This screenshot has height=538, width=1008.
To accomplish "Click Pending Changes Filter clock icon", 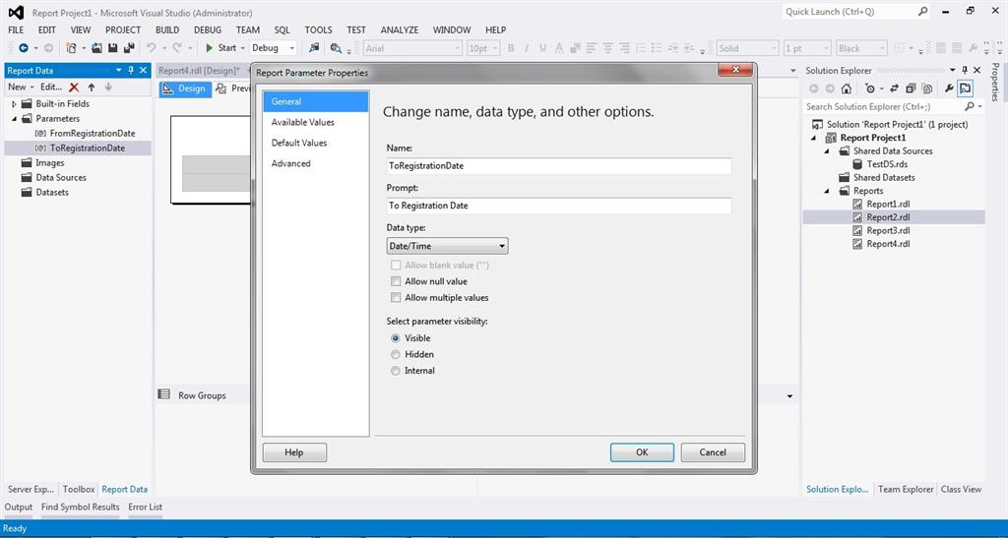I will pos(870,89).
